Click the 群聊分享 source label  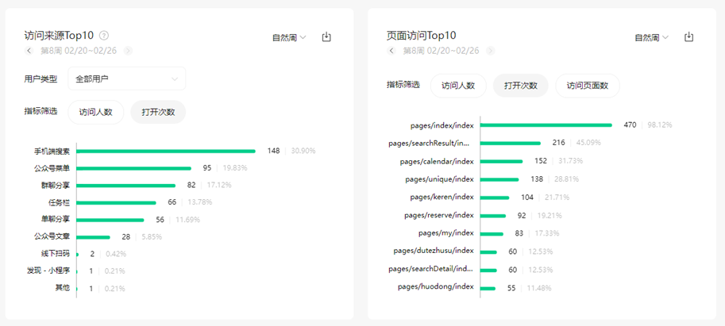click(x=55, y=185)
